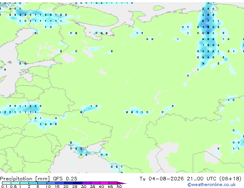Click the '21..00 UTC' time text
Image resolution: width=244 pixels, height=188 pixels.
point(202,179)
